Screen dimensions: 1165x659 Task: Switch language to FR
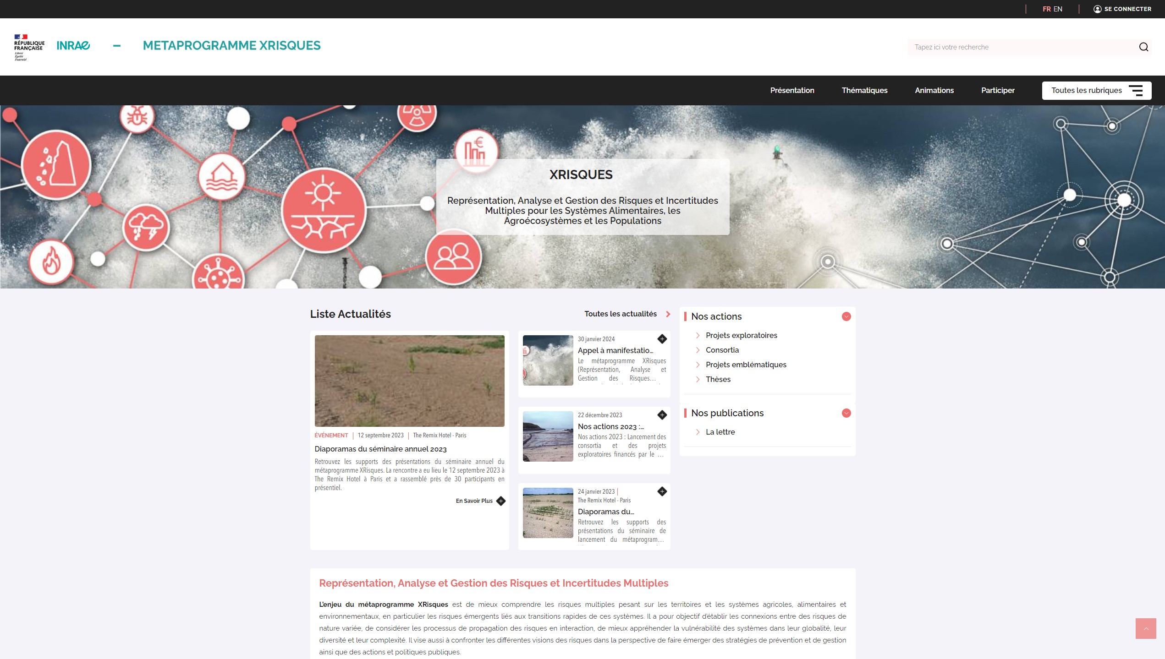(x=1046, y=9)
